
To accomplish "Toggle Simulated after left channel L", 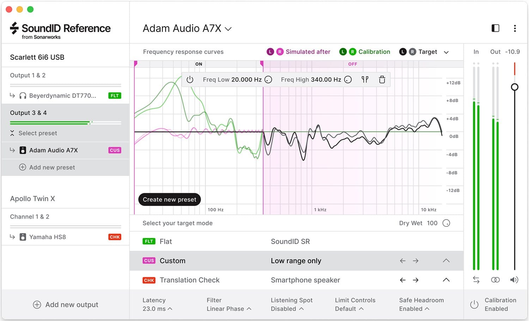I will (x=270, y=52).
